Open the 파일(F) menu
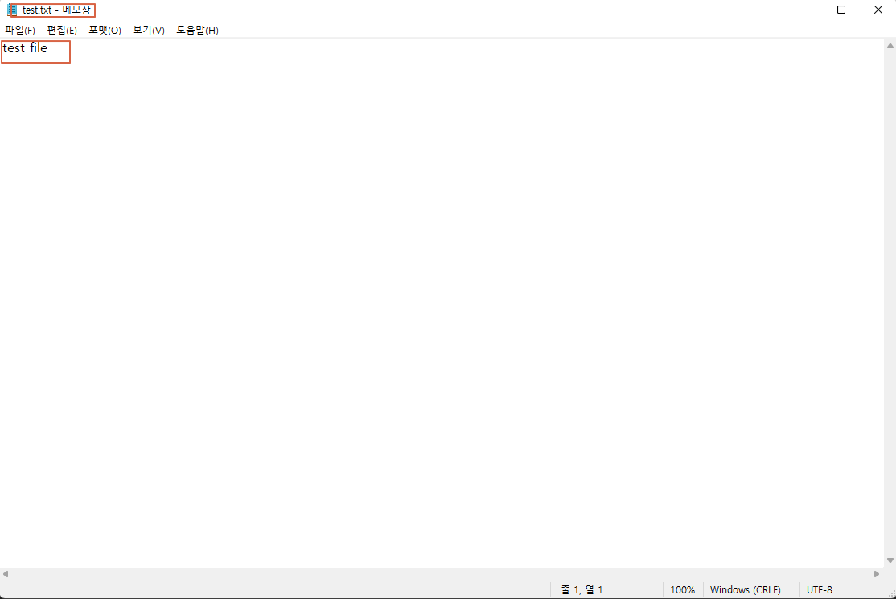This screenshot has width=896, height=599. tap(20, 31)
